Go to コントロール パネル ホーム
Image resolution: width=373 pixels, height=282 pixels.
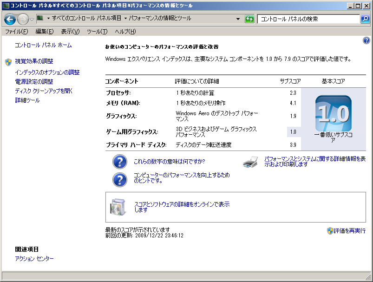[x=43, y=45]
